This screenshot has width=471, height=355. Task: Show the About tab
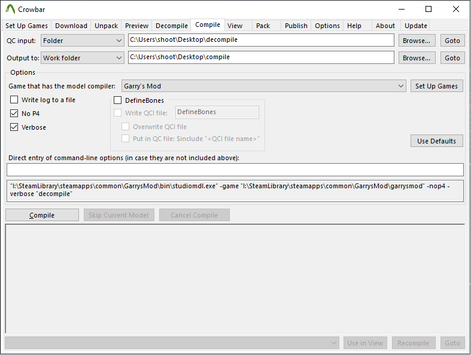385,26
